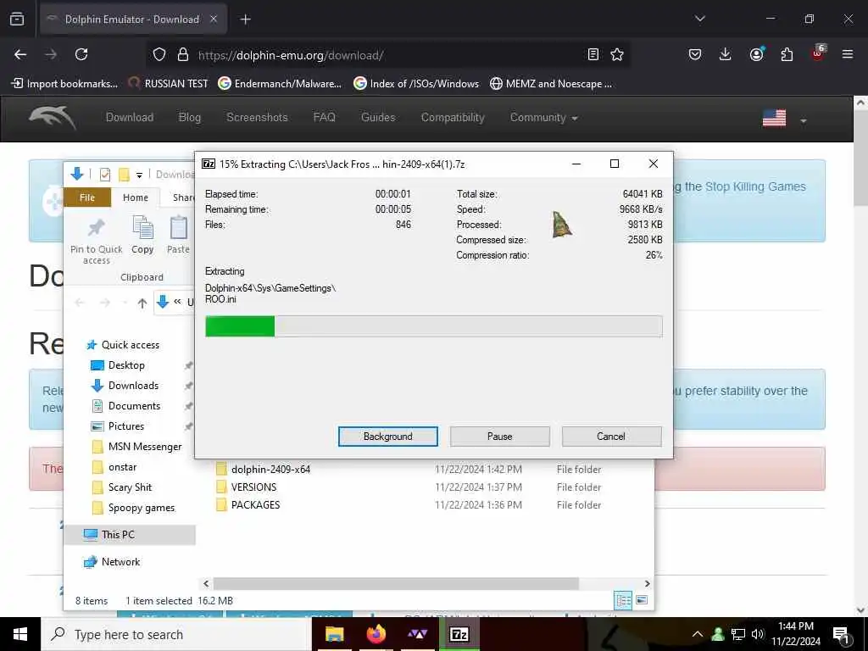Open the Compatibility nav link
This screenshot has width=868, height=651.
(x=453, y=117)
